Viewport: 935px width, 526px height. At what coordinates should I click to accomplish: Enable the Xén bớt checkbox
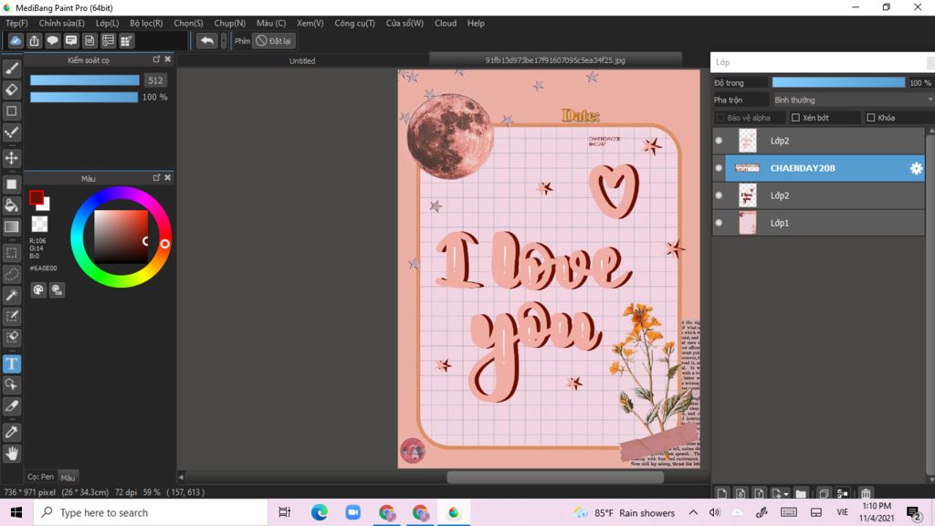click(795, 118)
